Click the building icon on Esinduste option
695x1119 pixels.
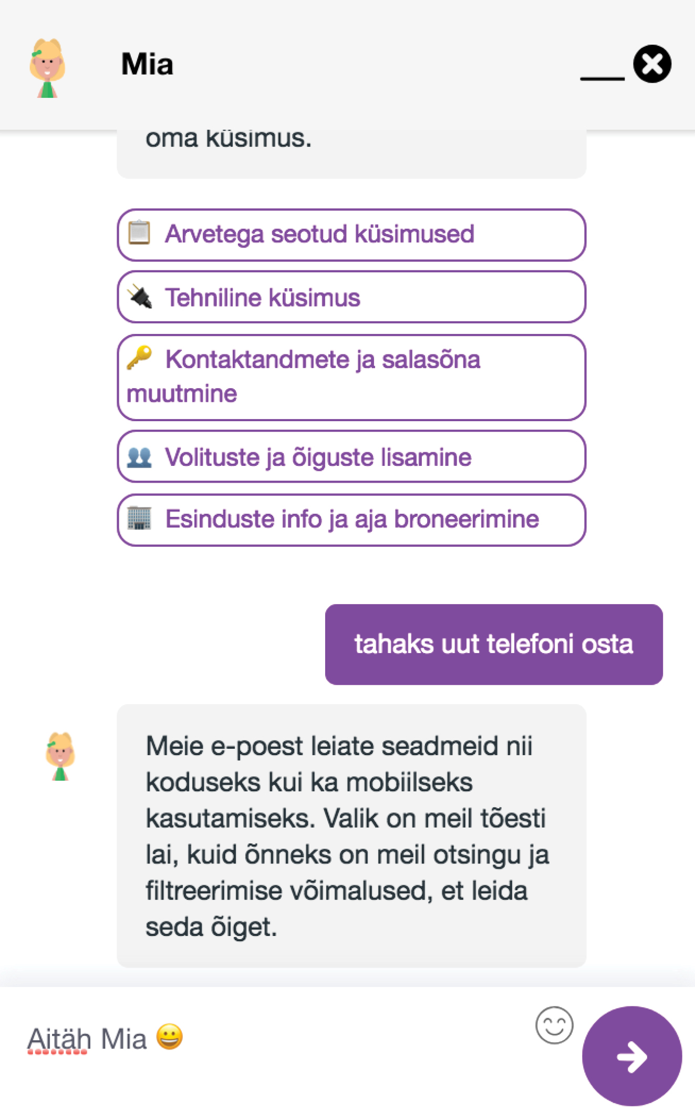pos(139,518)
